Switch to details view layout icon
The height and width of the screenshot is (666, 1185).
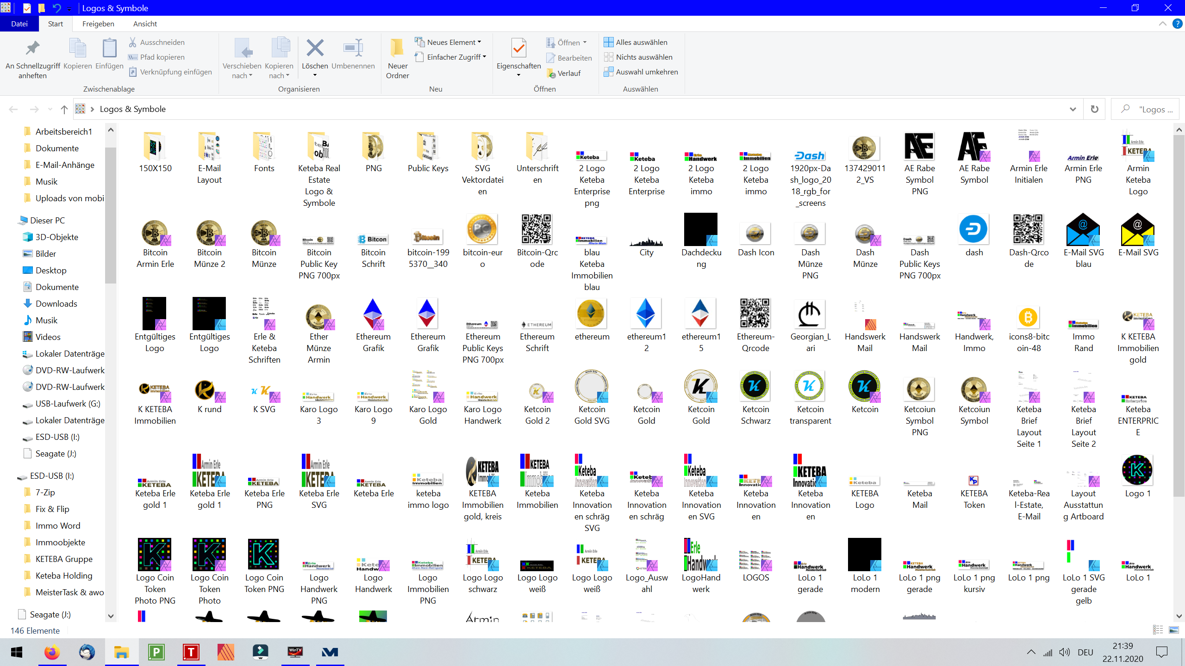click(x=1158, y=629)
